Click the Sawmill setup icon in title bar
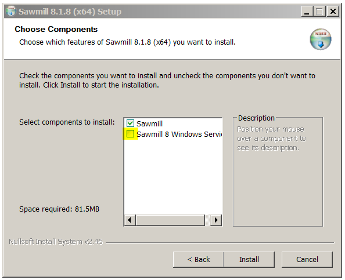Viewport: 345px width, 280px height. click(x=11, y=11)
